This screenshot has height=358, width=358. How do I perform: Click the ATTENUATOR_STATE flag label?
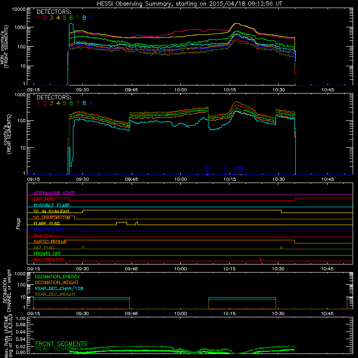pos(54,193)
